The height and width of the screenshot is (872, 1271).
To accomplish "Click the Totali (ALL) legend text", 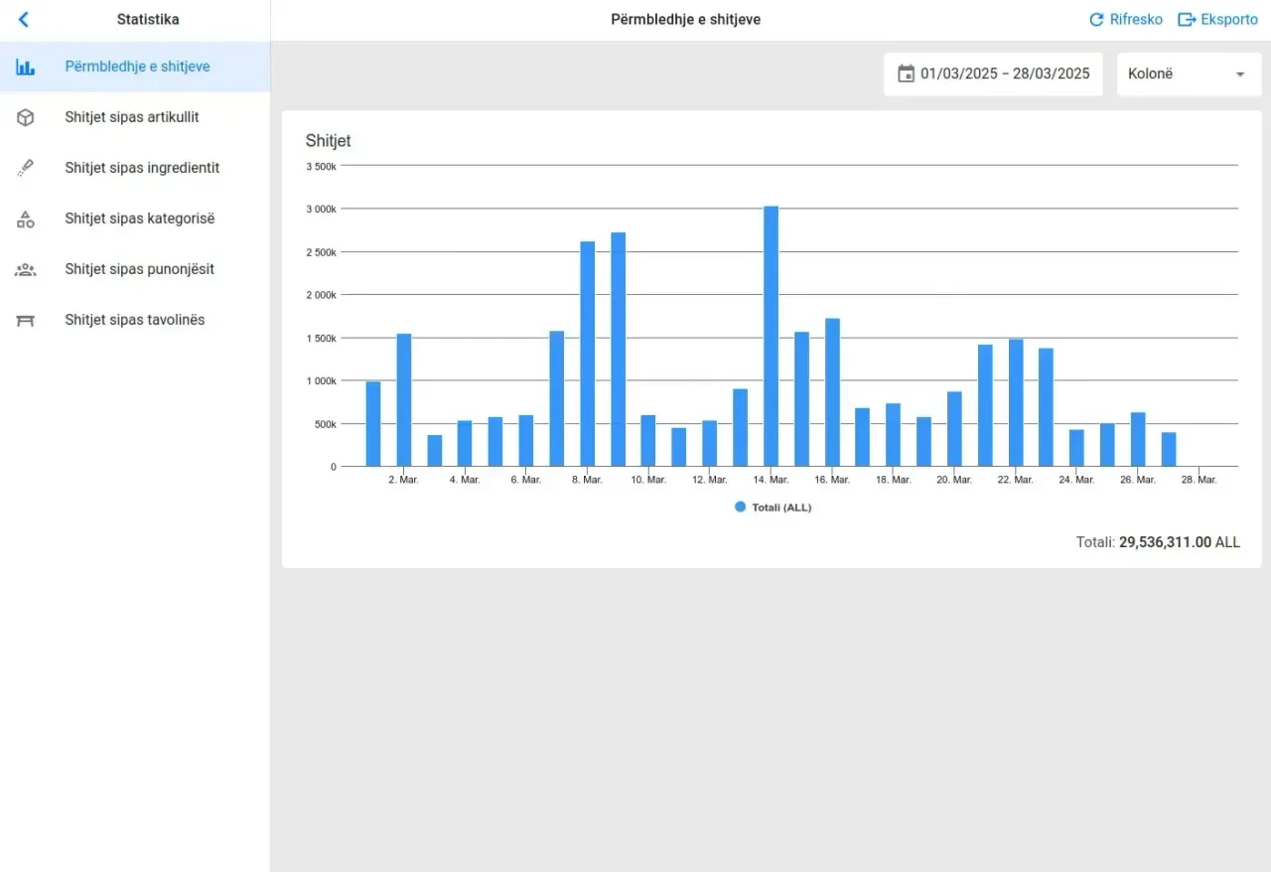I will (x=781, y=508).
